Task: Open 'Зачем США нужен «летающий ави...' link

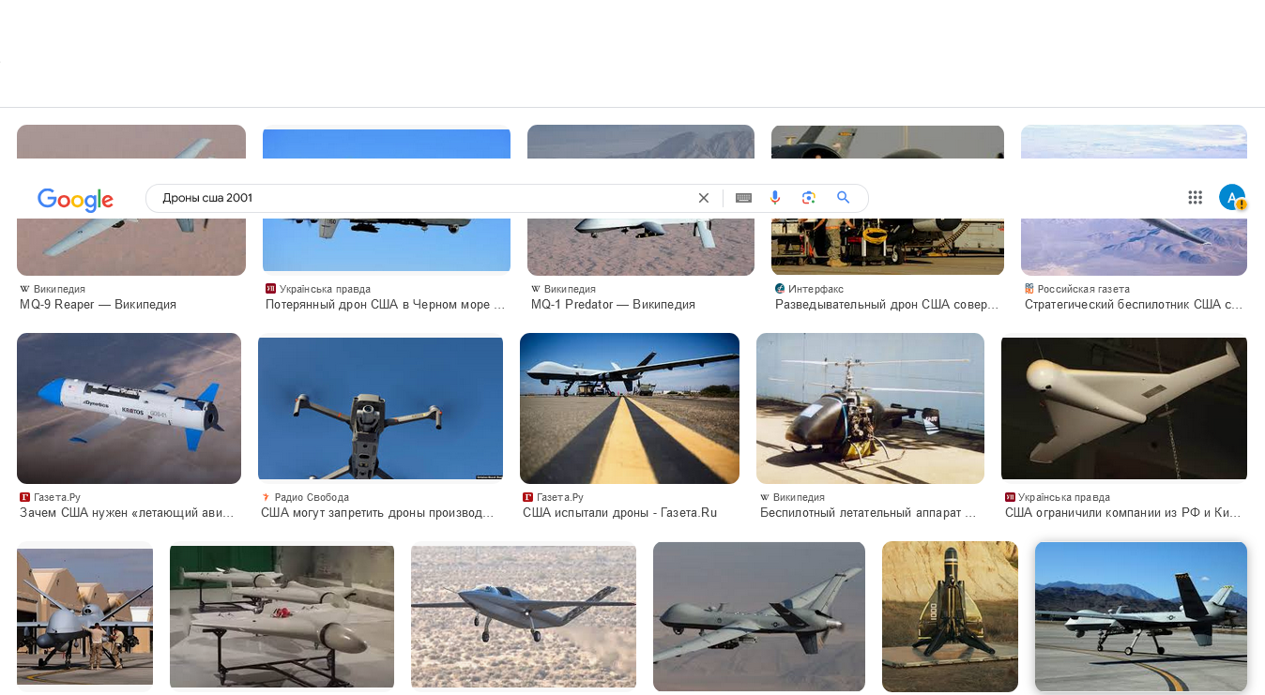Action: point(127,513)
